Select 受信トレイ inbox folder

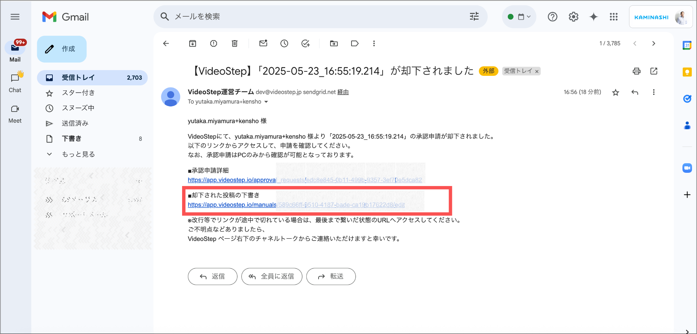(92, 78)
